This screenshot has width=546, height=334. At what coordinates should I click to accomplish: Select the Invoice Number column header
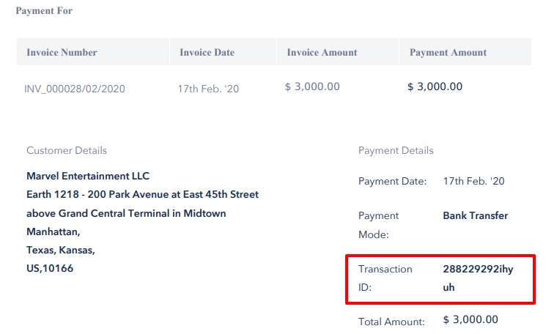click(x=62, y=53)
